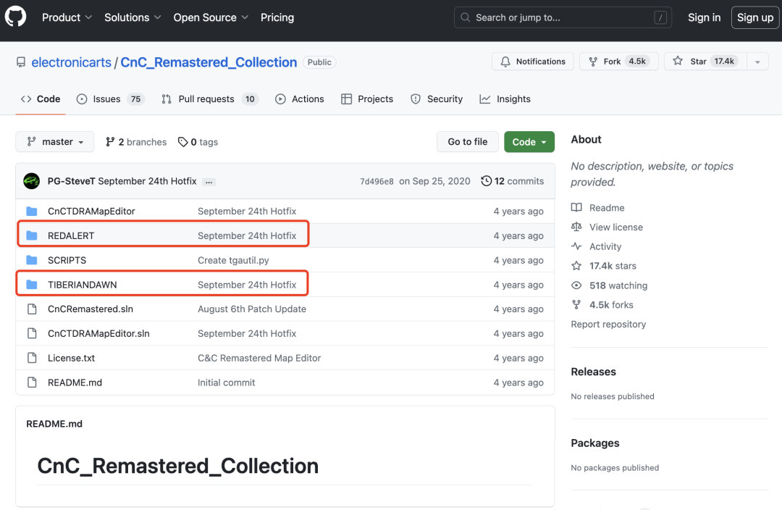Expand the commit message ellipsis button

(x=209, y=182)
